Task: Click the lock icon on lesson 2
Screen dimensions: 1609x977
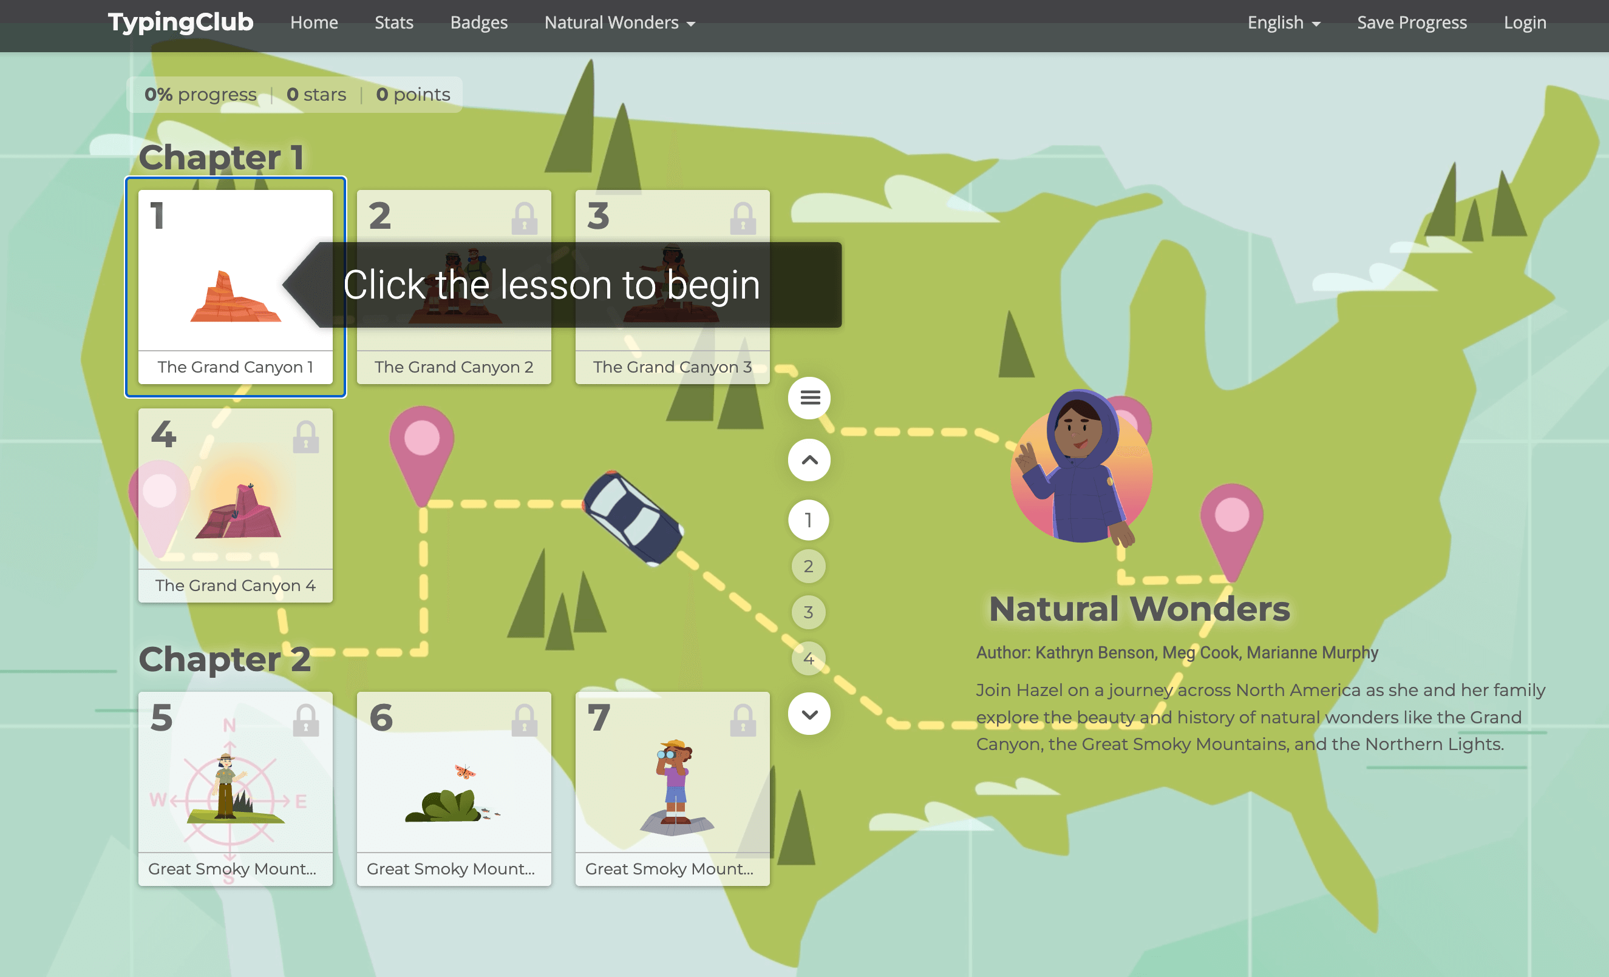Action: [524, 218]
